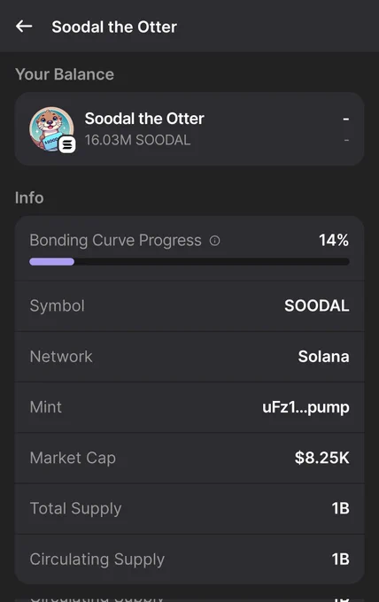Select the Network row showing Solana
Viewport: 379px width, 602px height.
(x=189, y=357)
